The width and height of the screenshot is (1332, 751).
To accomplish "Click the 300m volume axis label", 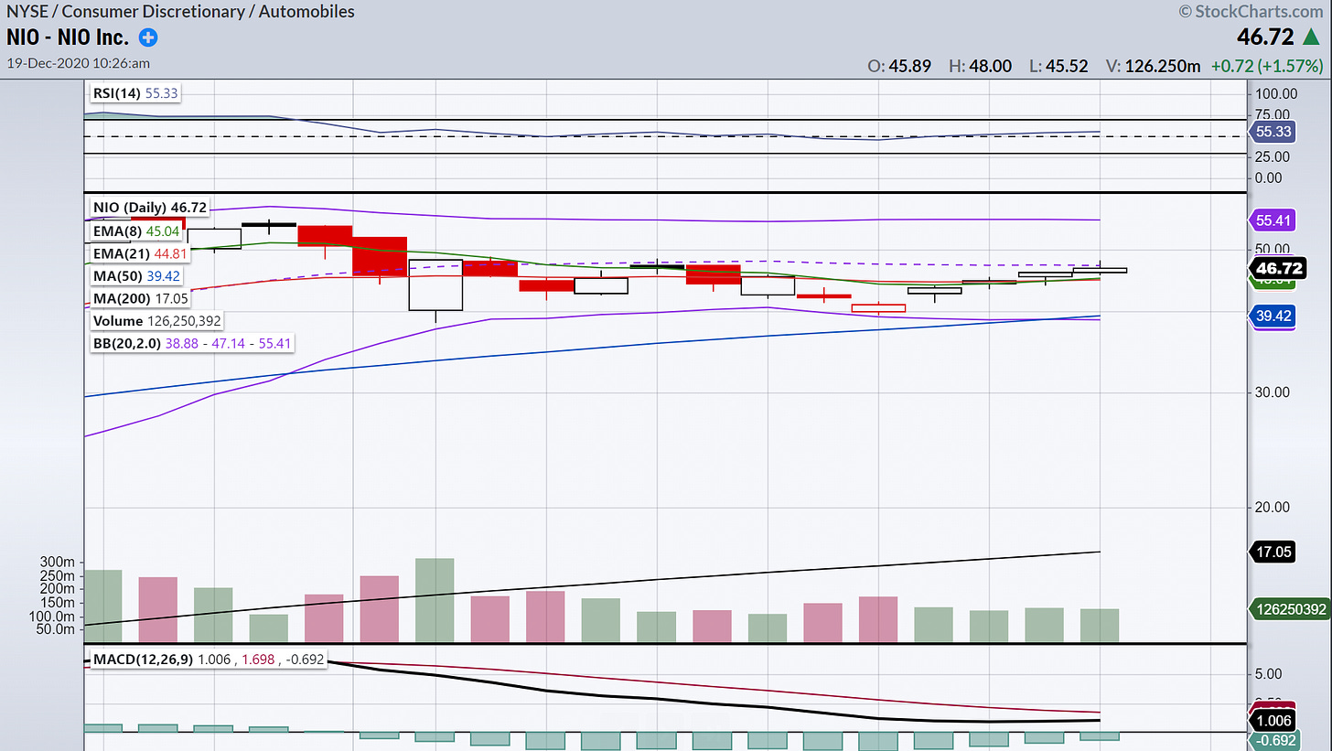I will click(x=59, y=562).
